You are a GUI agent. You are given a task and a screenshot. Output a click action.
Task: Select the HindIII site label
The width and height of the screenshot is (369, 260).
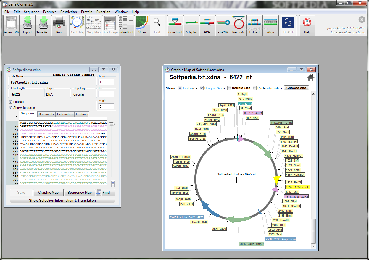tap(281, 220)
